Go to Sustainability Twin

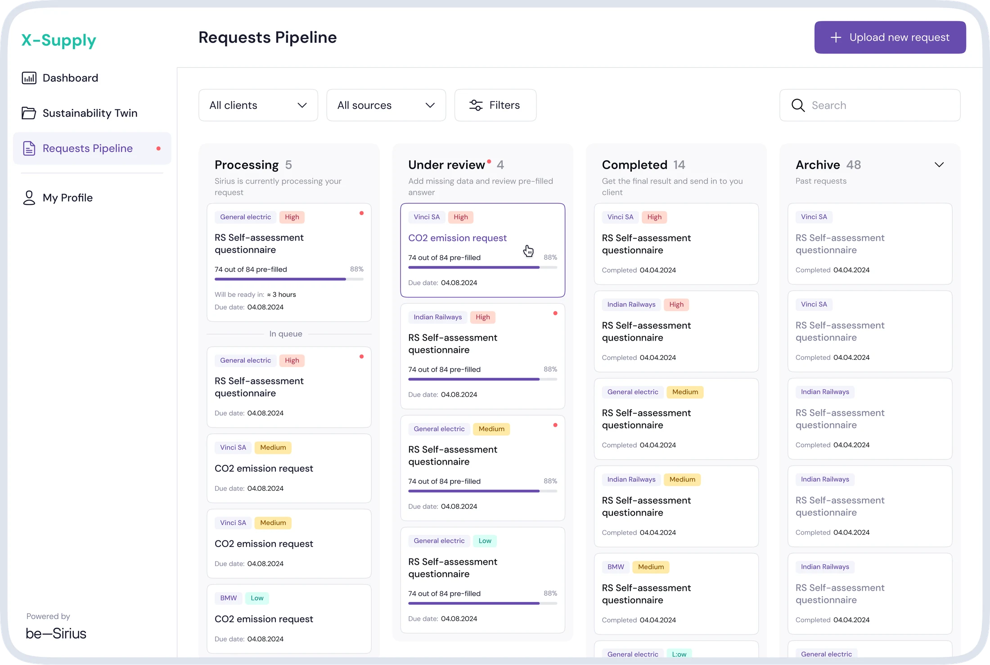coord(80,113)
